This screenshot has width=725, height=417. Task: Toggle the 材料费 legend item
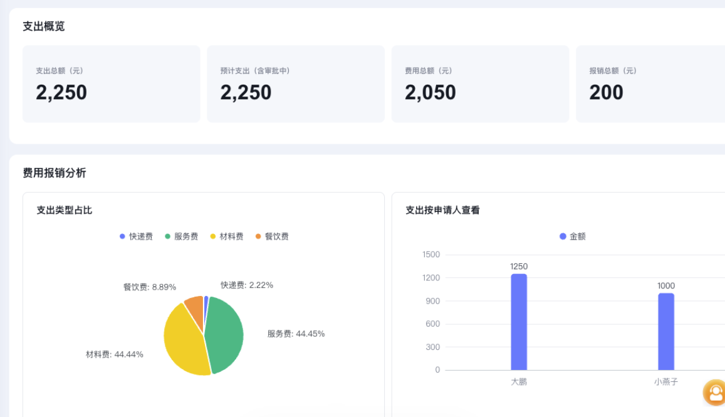227,236
